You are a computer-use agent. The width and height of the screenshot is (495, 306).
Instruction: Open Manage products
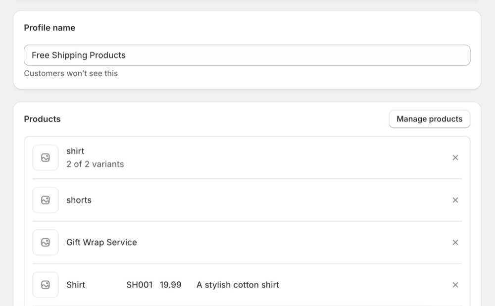pos(429,119)
